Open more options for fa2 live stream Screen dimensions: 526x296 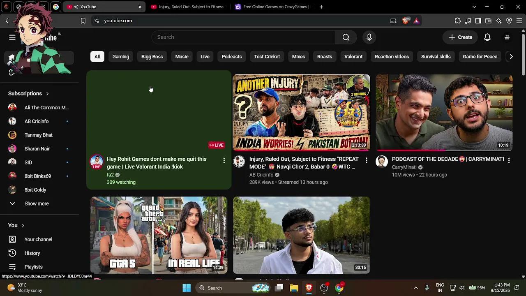[224, 160]
